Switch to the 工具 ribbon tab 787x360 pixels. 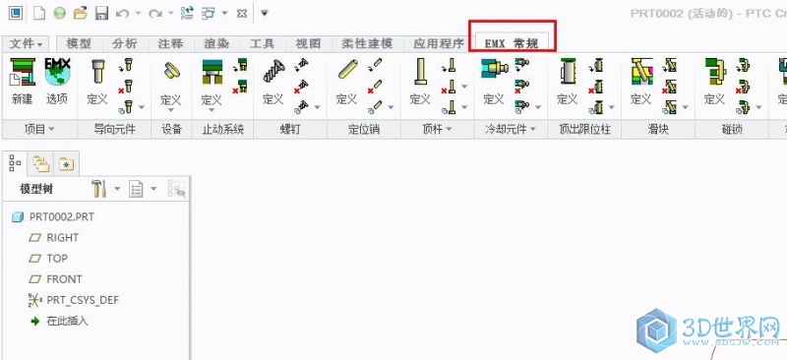[263, 44]
